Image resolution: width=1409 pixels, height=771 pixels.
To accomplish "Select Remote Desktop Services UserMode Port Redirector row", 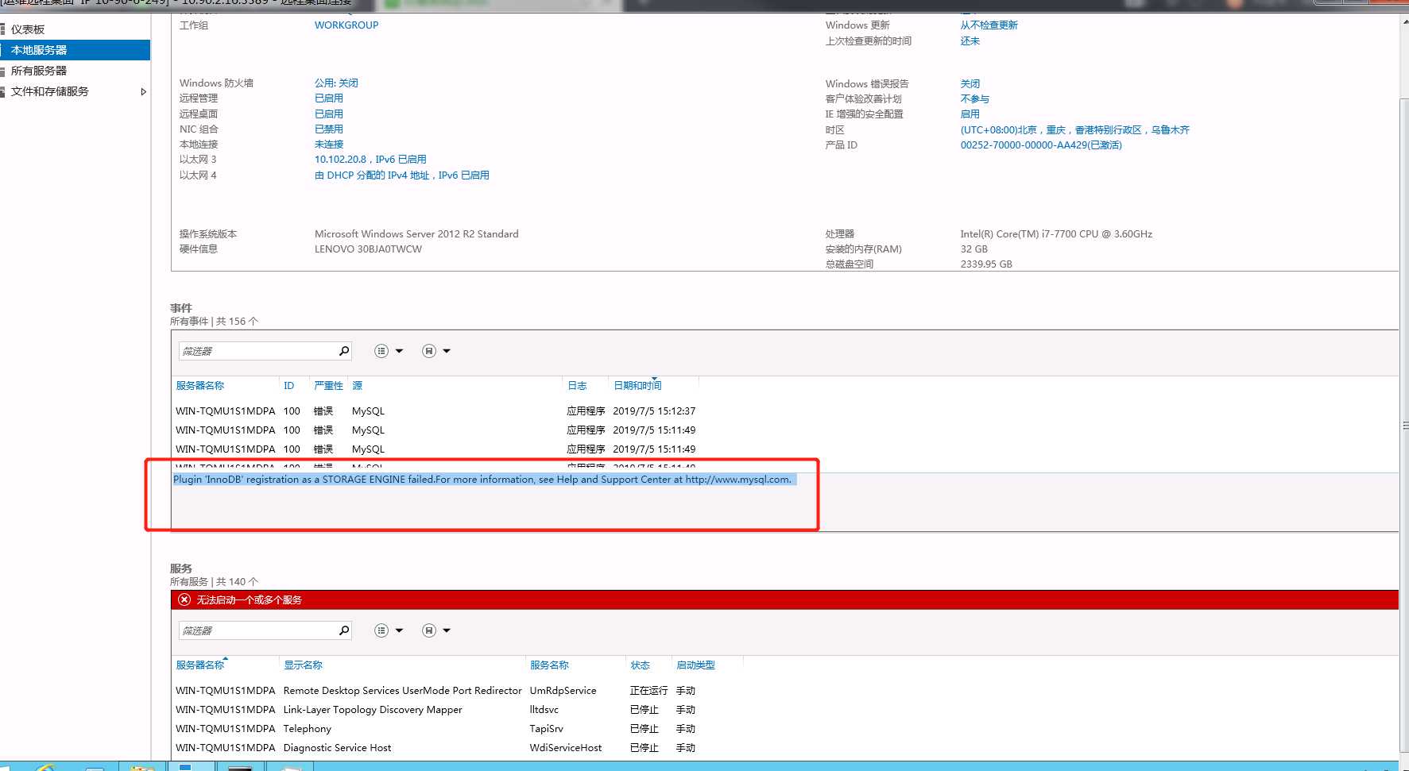I will click(x=435, y=691).
